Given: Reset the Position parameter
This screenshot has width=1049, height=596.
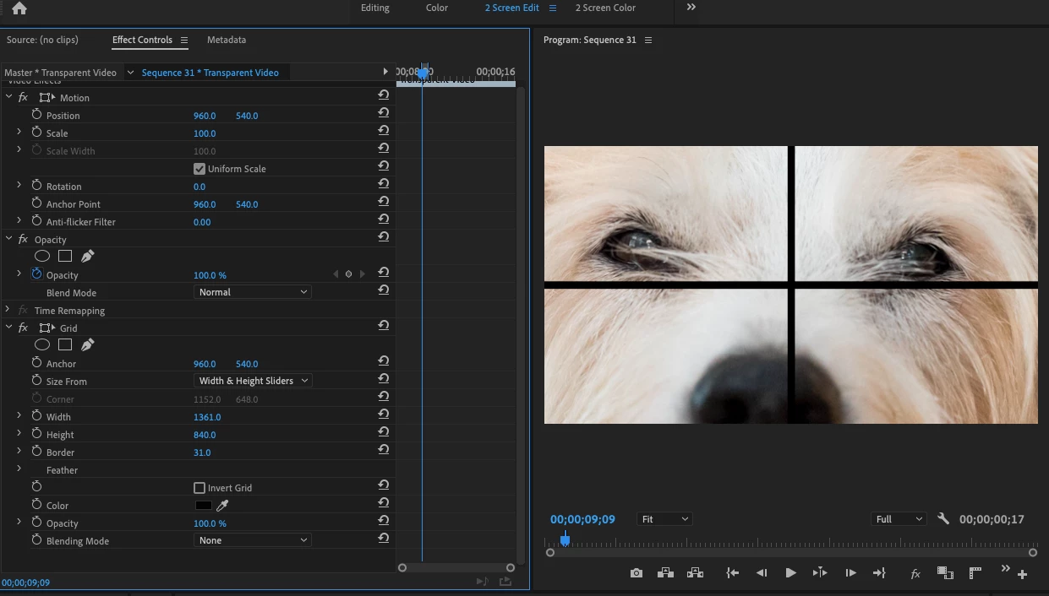Looking at the screenshot, I should click(384, 113).
